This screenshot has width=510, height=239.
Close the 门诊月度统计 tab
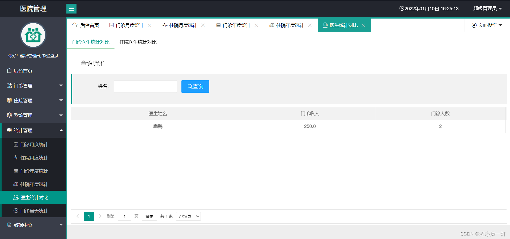click(150, 25)
